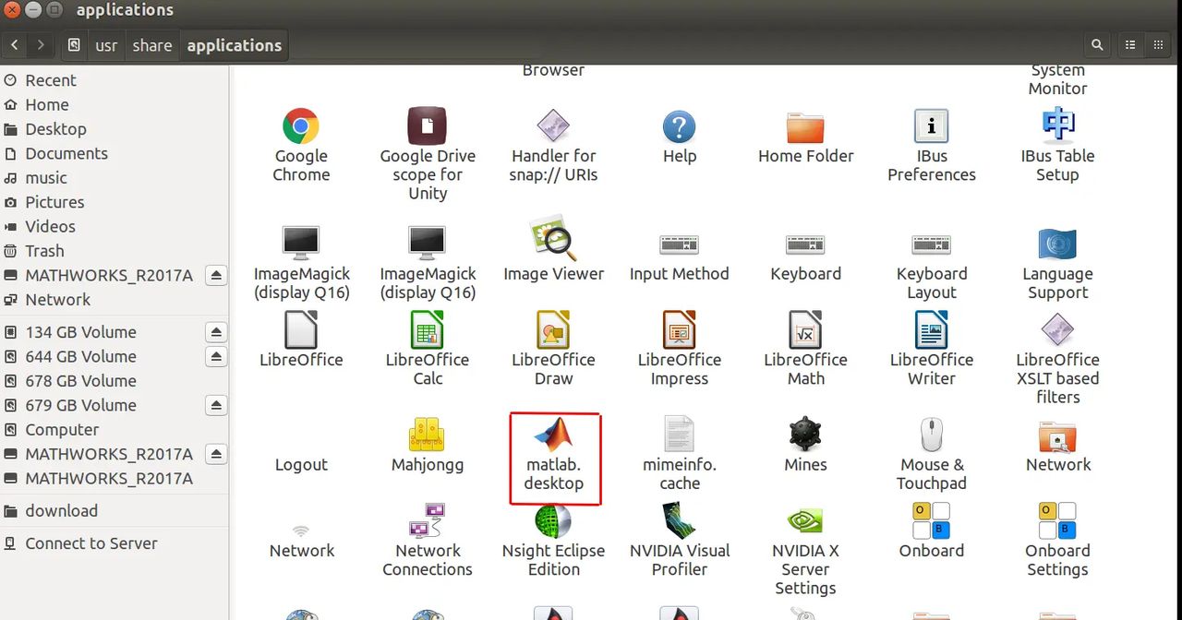The width and height of the screenshot is (1182, 620).
Task: Open Mouse & Touchpad settings
Action: 931,447
